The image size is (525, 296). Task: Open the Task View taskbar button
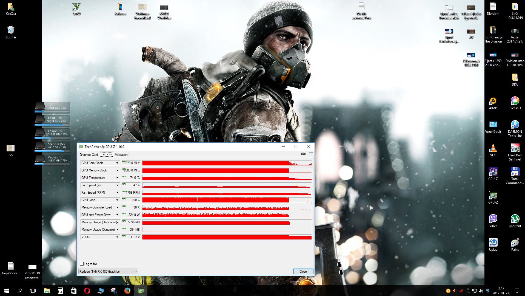tap(33, 291)
